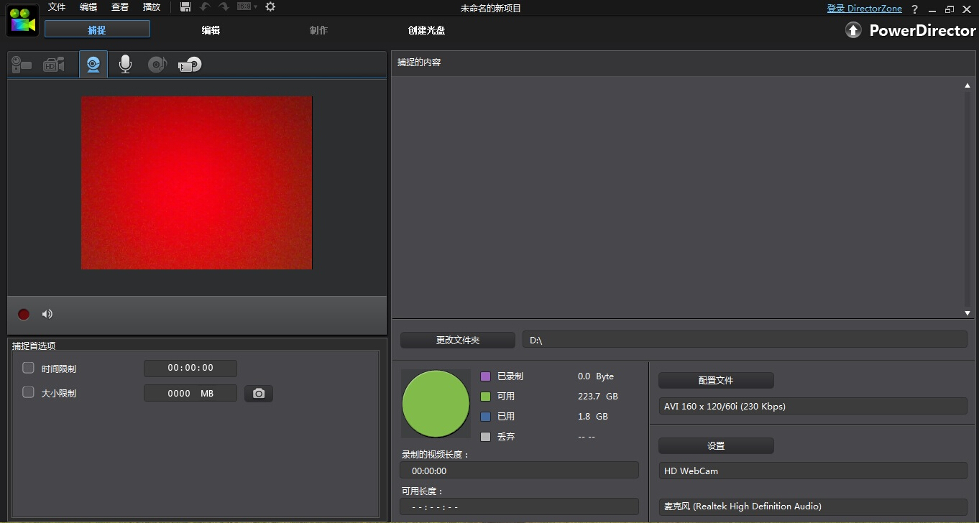Viewport: 979px width, 523px height.
Task: Click the AVI 160 x 120/60i profile text
Action: (725, 407)
